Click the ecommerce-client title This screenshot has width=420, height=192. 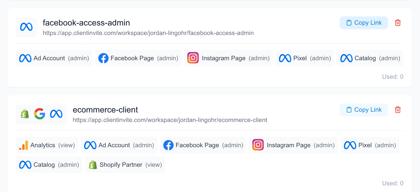pos(105,110)
